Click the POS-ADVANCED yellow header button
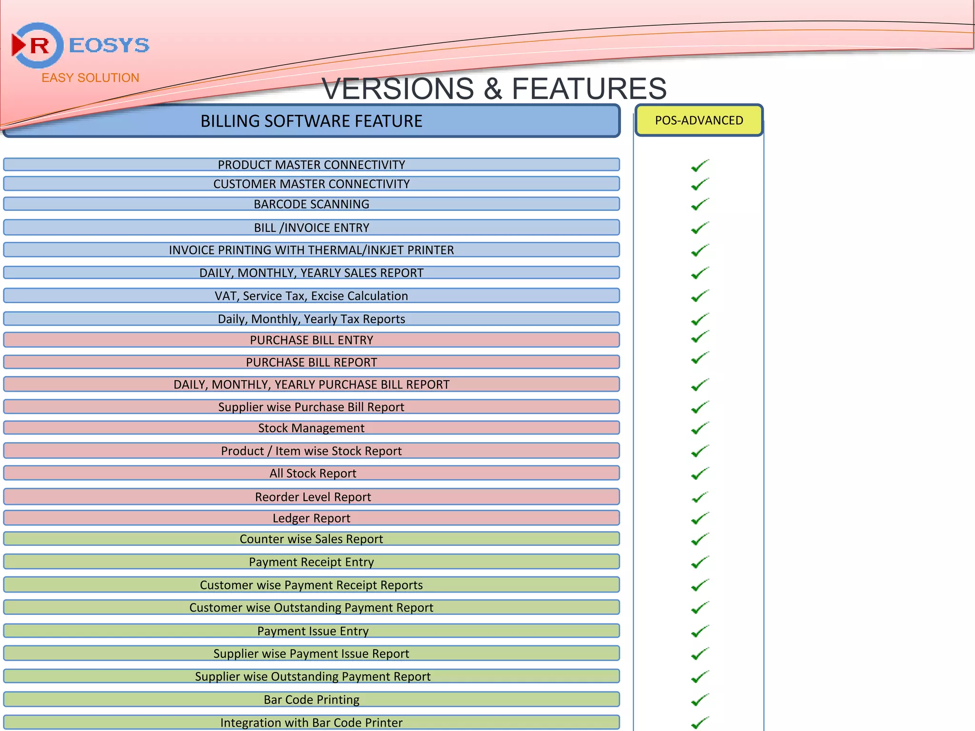Image resolution: width=975 pixels, height=731 pixels. [x=699, y=120]
